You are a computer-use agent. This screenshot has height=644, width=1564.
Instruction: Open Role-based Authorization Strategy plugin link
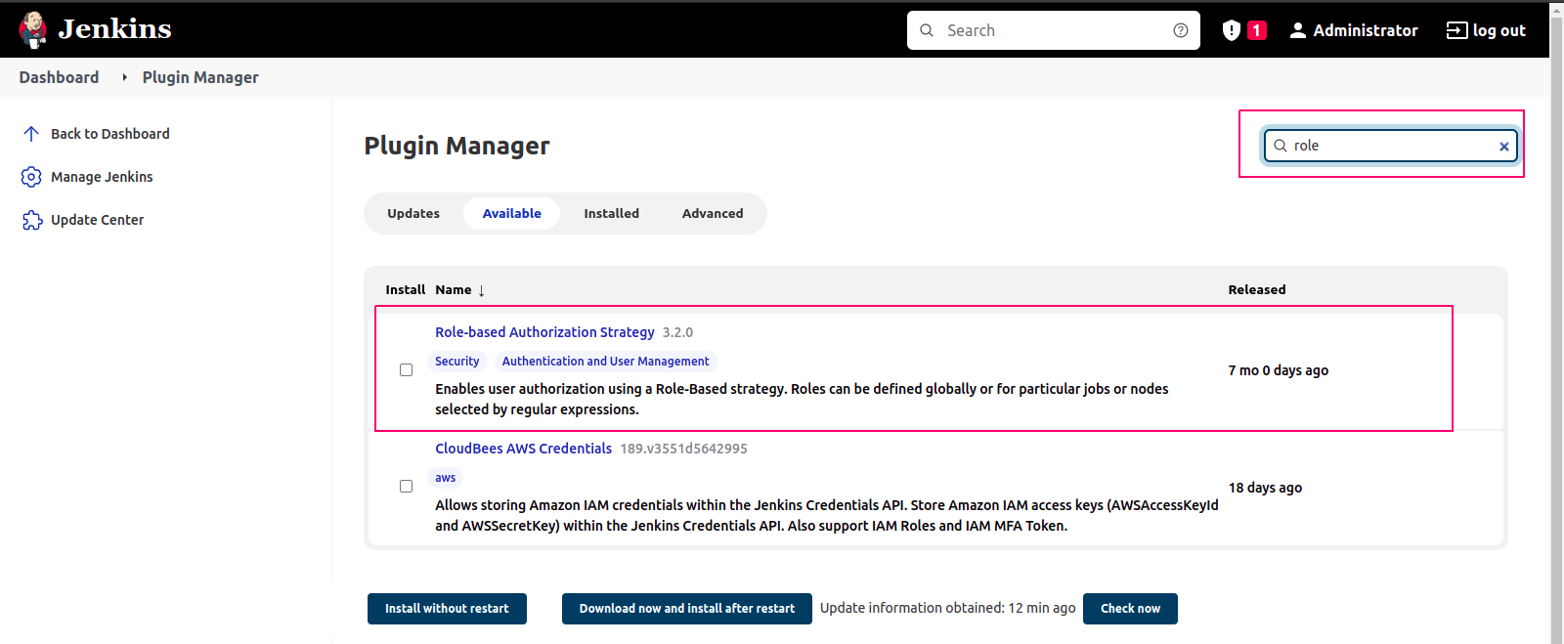(544, 332)
